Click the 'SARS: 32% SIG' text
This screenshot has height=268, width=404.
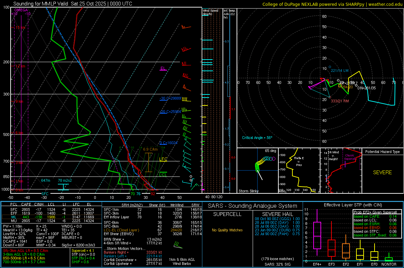[277, 264]
